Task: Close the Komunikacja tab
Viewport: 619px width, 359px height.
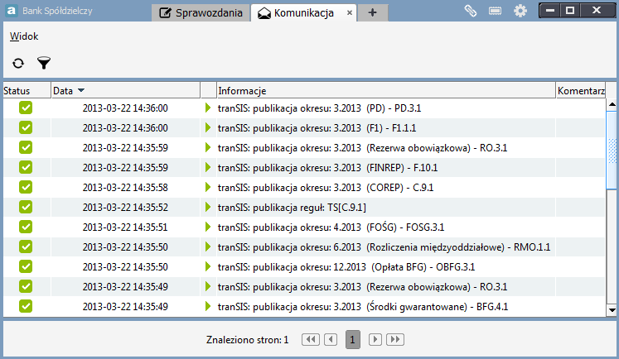Action: tap(350, 13)
